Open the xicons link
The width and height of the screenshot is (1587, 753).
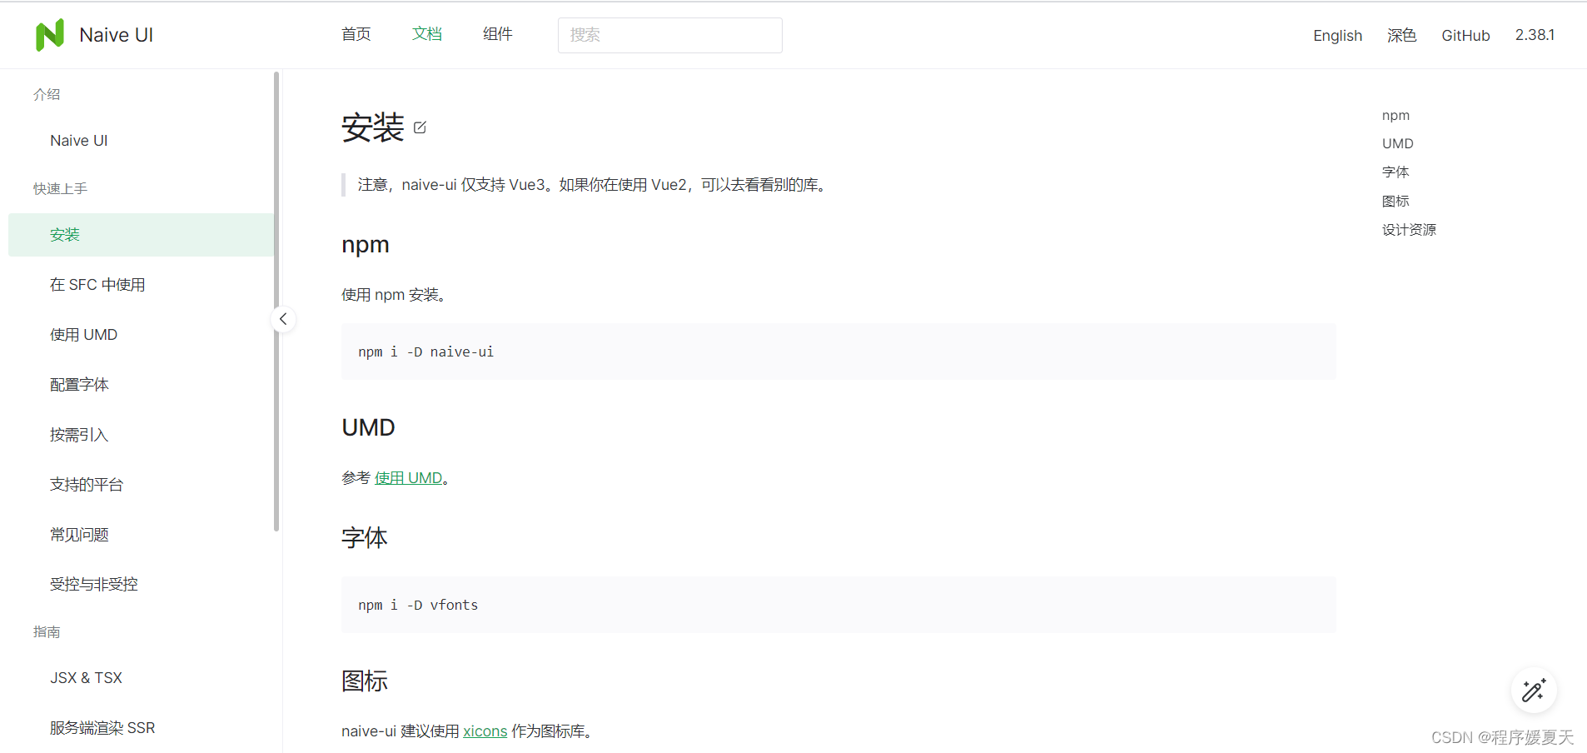(x=485, y=731)
